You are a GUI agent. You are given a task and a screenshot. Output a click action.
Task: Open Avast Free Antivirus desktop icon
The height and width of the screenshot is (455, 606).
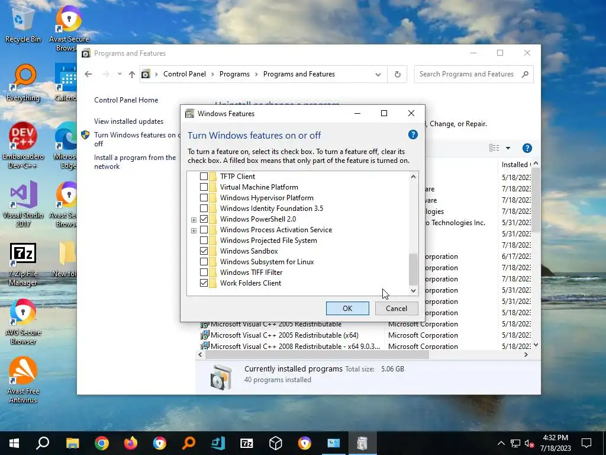[x=23, y=380]
